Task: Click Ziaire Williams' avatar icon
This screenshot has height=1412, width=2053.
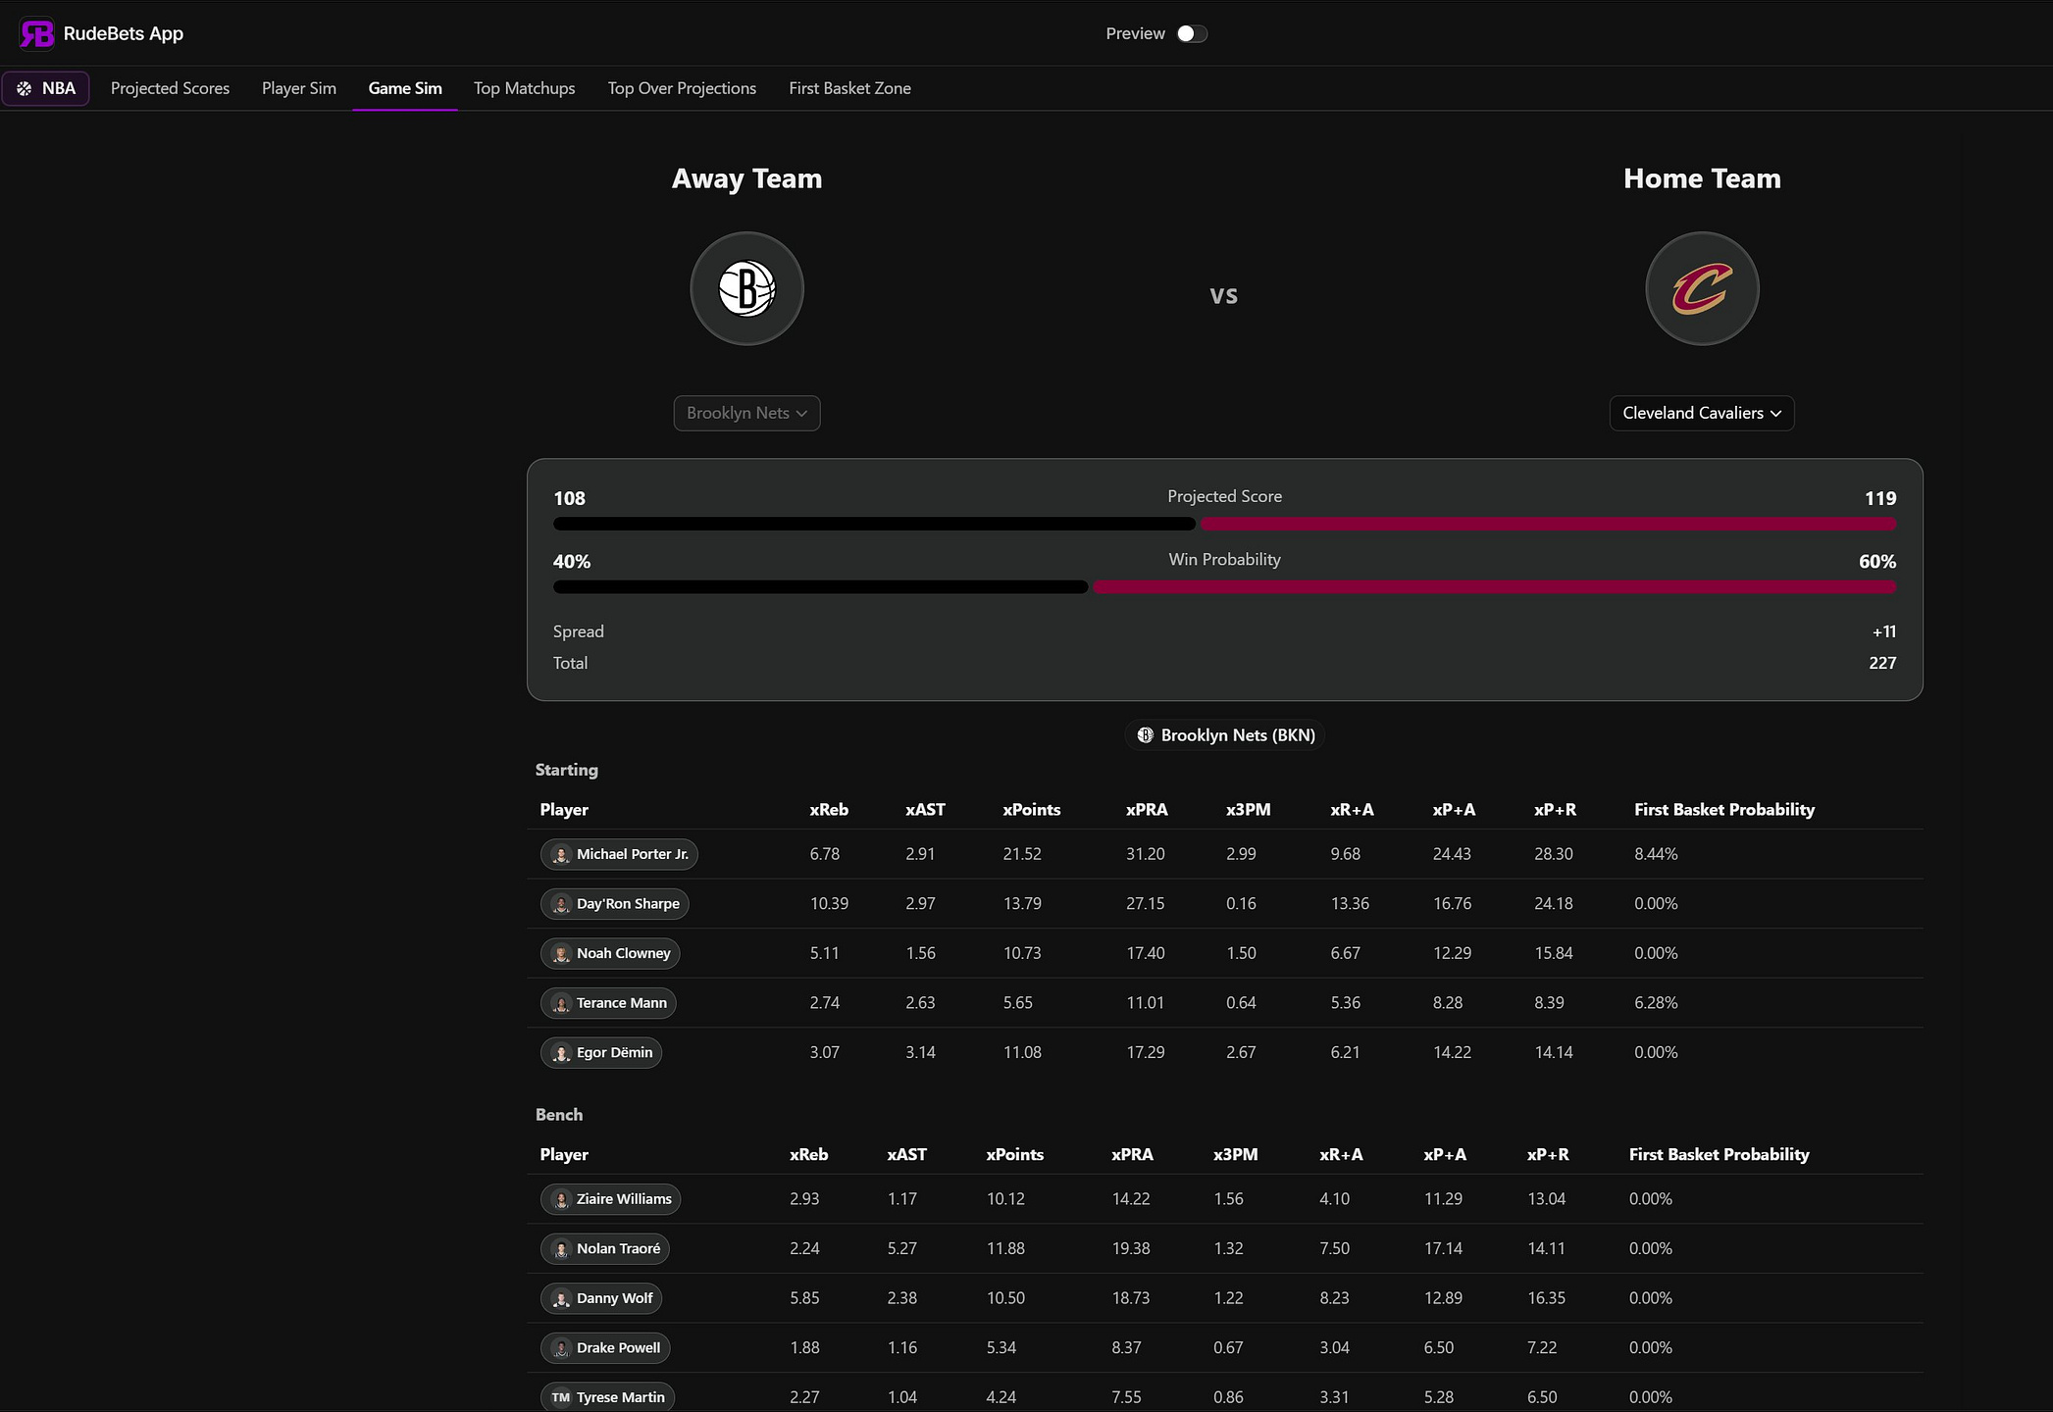Action: (x=561, y=1199)
